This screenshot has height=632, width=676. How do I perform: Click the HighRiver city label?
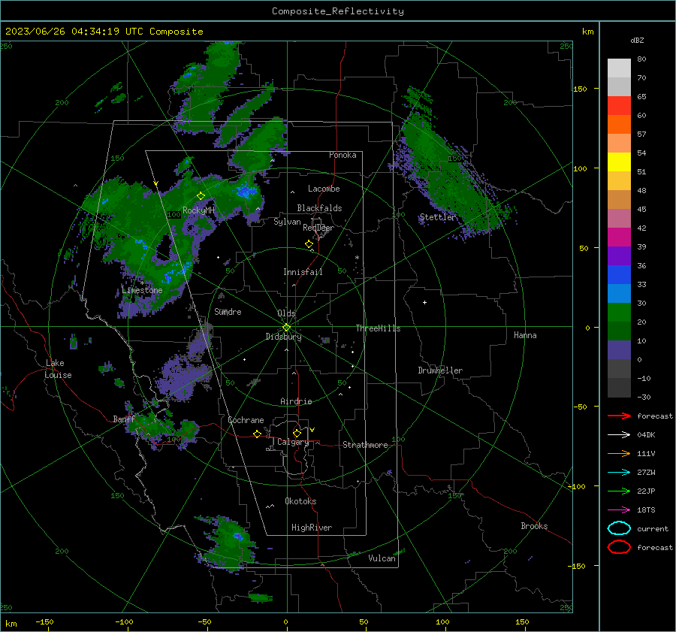pos(312,528)
